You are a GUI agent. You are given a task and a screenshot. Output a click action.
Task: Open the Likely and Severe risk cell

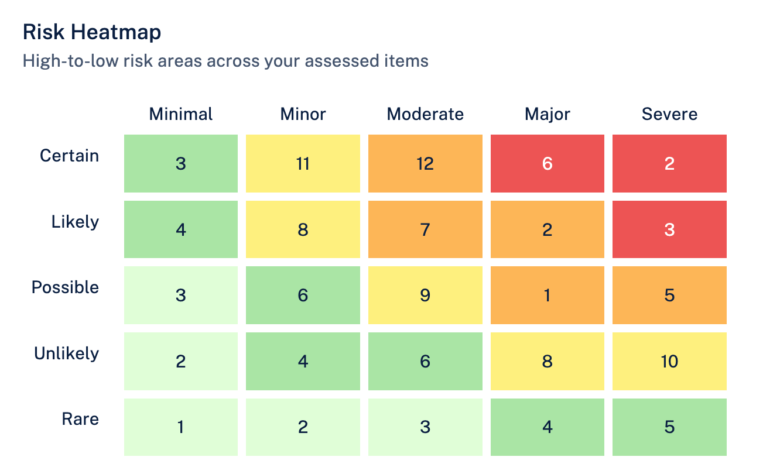tap(669, 229)
